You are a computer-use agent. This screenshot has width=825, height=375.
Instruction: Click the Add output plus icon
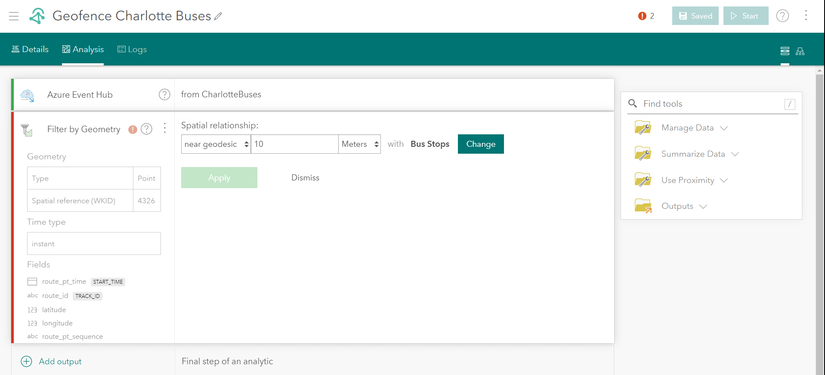(x=27, y=361)
